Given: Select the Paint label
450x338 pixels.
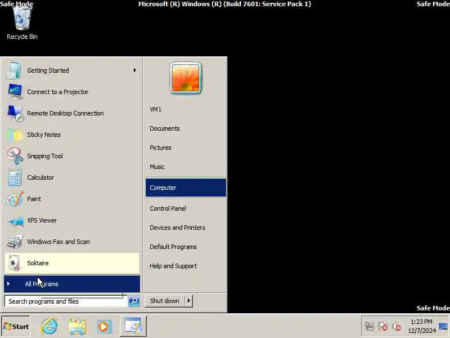Looking at the screenshot, I should pos(34,199).
